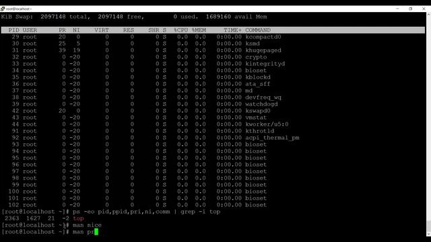
Task: Select the kblockd process name
Action: coord(258,77)
